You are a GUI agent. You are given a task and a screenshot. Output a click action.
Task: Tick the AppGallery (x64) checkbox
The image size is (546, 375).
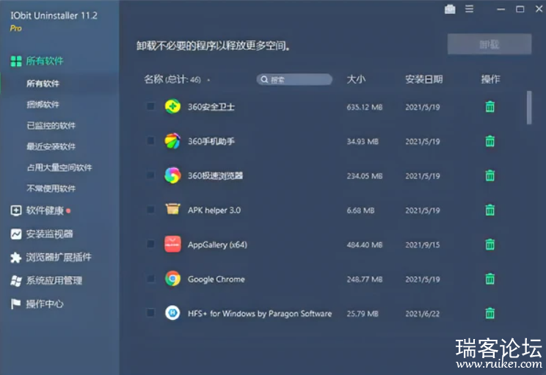150,244
